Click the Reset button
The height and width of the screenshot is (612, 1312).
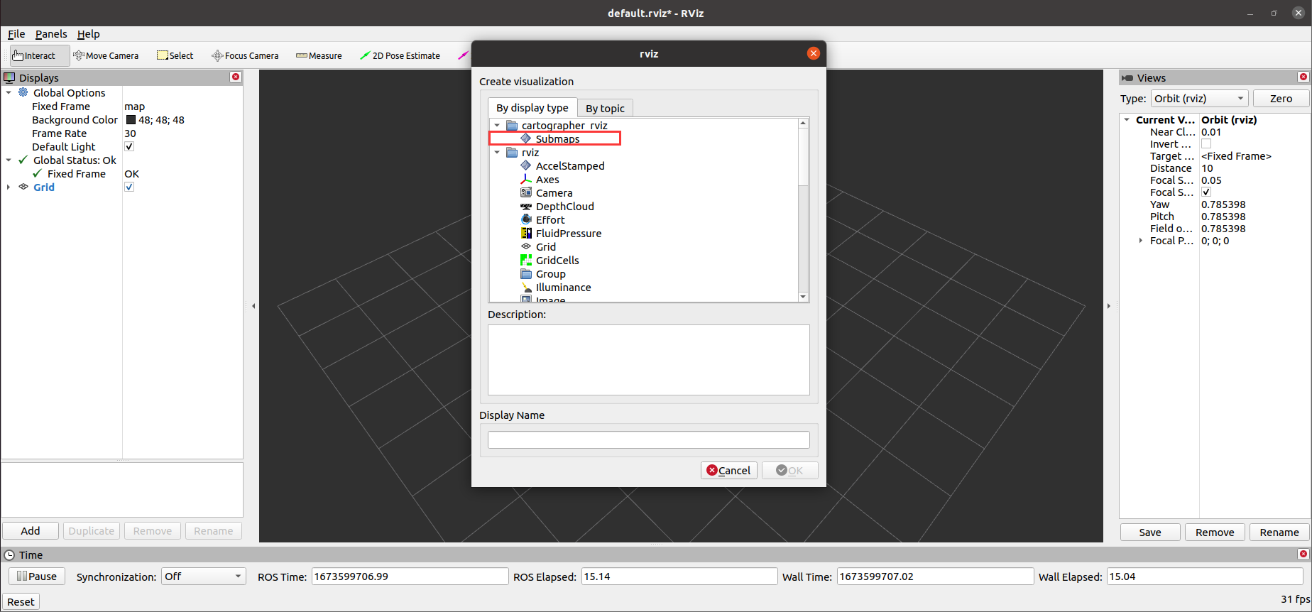point(21,601)
